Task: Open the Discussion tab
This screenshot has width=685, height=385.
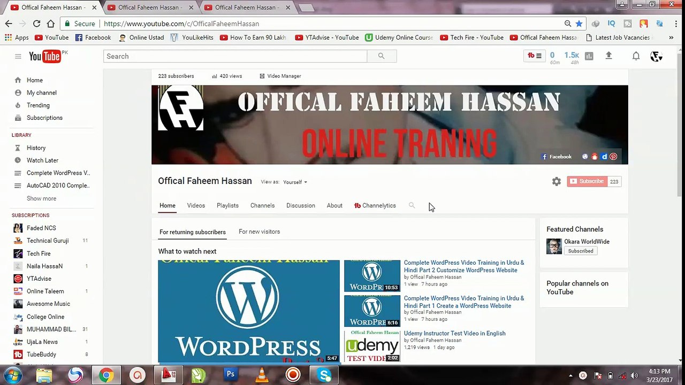Action: pos(301,205)
